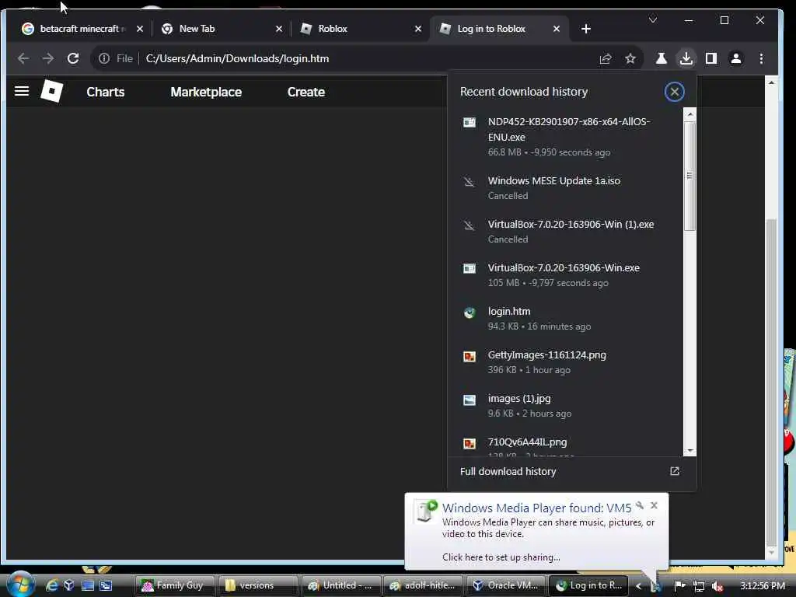This screenshot has width=796, height=597.
Task: Open the network tray icon
Action: pyautogui.click(x=699, y=586)
